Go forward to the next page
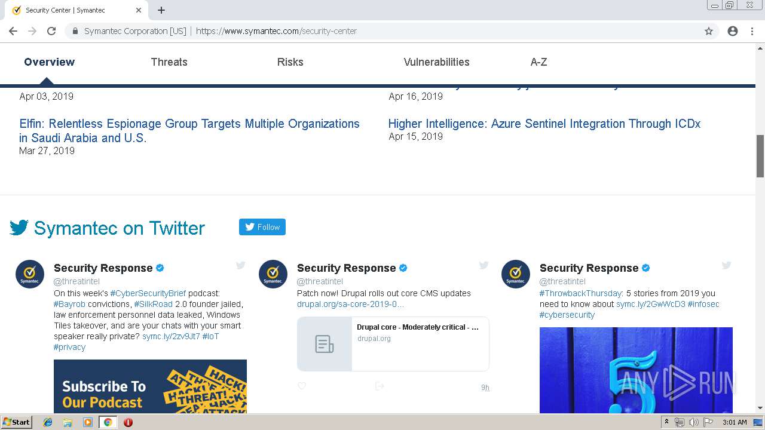The width and height of the screenshot is (765, 430). (32, 31)
